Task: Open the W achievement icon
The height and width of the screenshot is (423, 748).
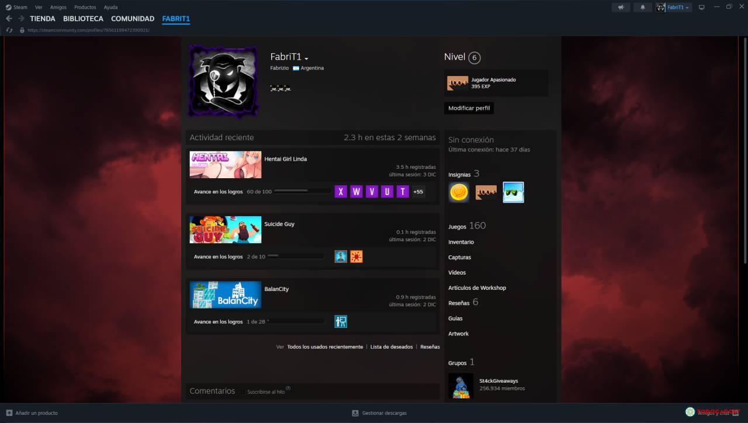Action: point(356,192)
